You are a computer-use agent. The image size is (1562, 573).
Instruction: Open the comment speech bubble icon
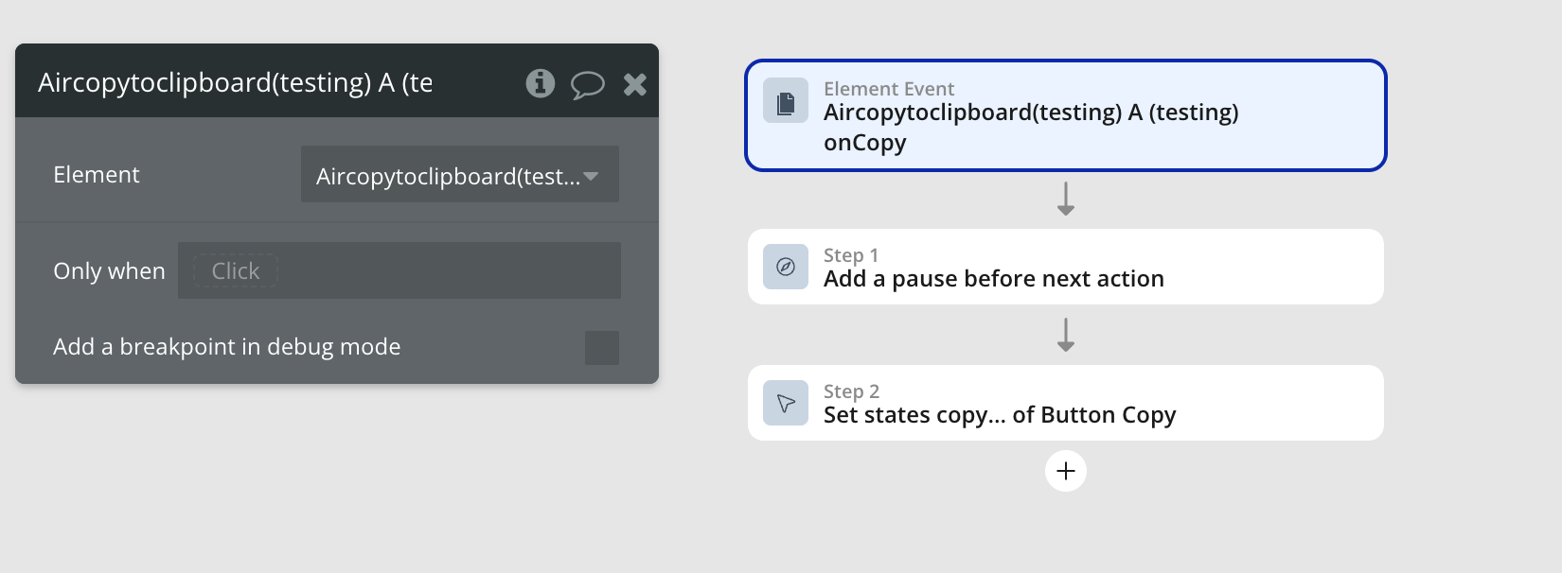(587, 85)
